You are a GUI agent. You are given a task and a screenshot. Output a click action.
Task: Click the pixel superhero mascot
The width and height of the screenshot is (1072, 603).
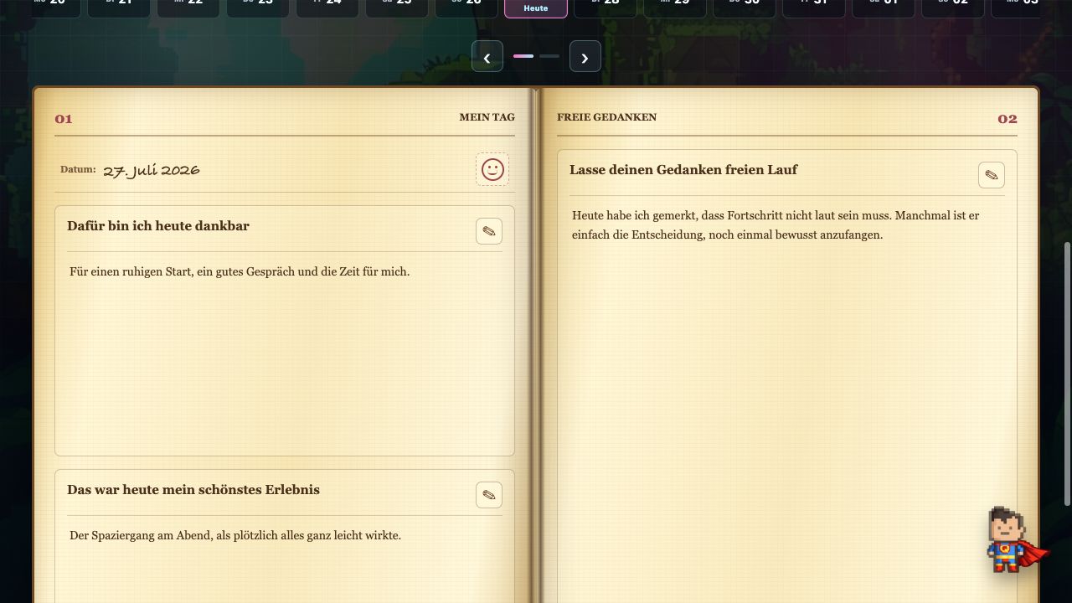1016,540
